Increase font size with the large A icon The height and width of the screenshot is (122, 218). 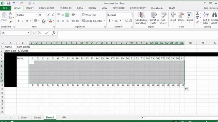coord(49,15)
